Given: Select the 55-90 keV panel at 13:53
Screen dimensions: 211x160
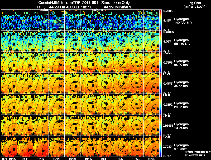Looking at the screenshot, I should tap(136, 62).
